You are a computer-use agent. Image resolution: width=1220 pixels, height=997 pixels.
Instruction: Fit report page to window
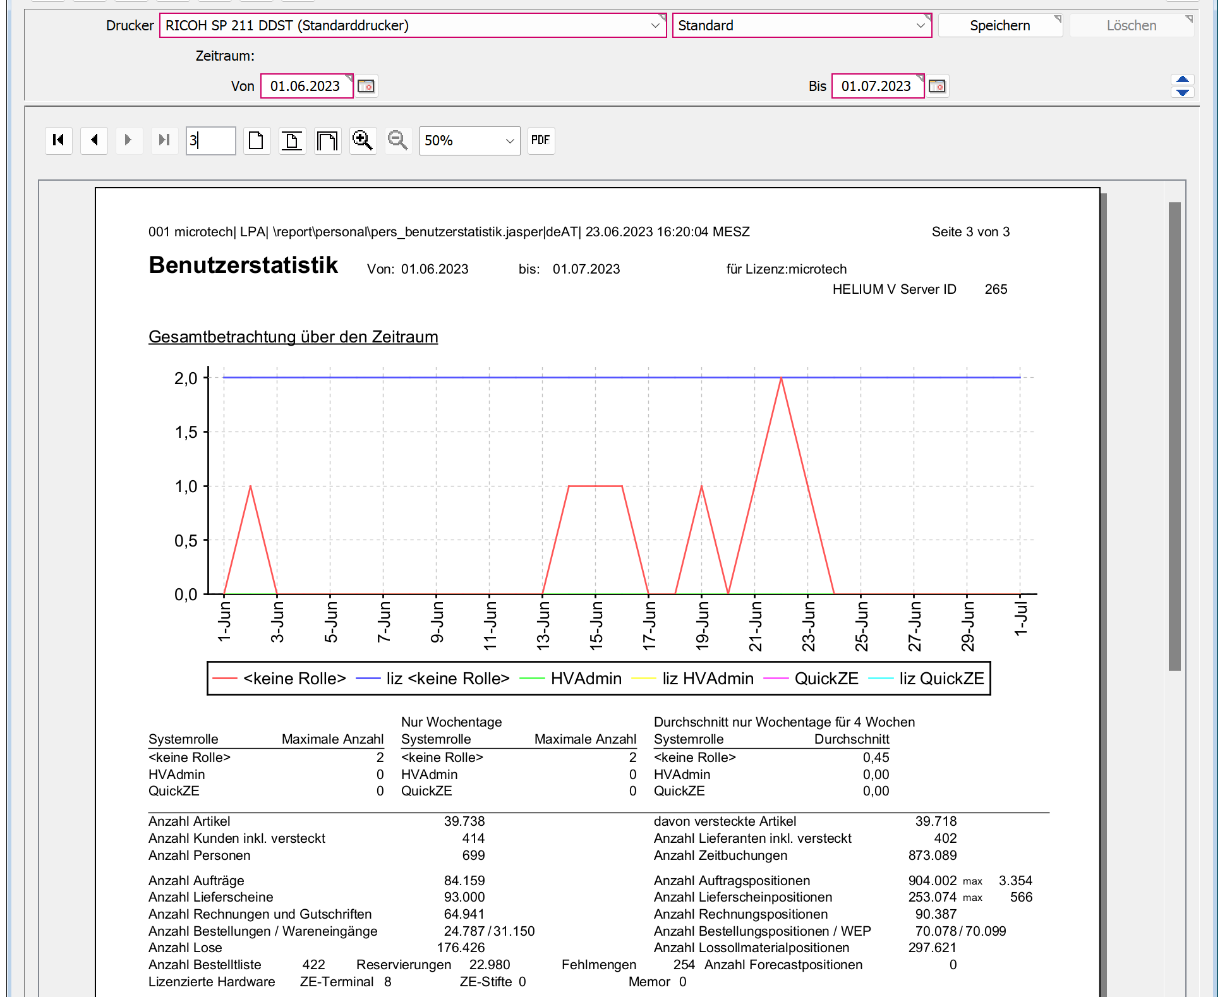(x=292, y=140)
